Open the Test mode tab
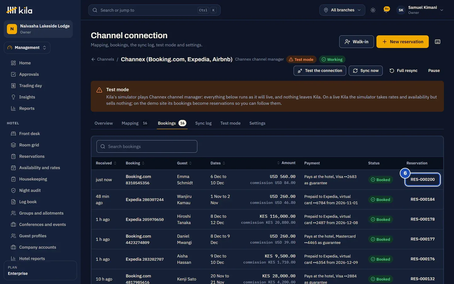 pyautogui.click(x=230, y=123)
